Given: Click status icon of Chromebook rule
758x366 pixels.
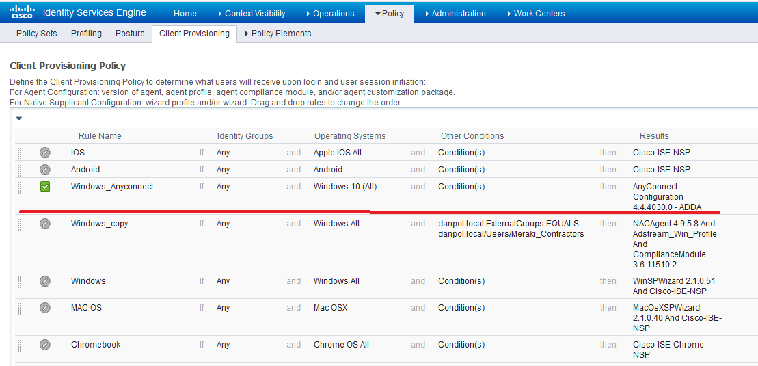Looking at the screenshot, I should tap(45, 345).
